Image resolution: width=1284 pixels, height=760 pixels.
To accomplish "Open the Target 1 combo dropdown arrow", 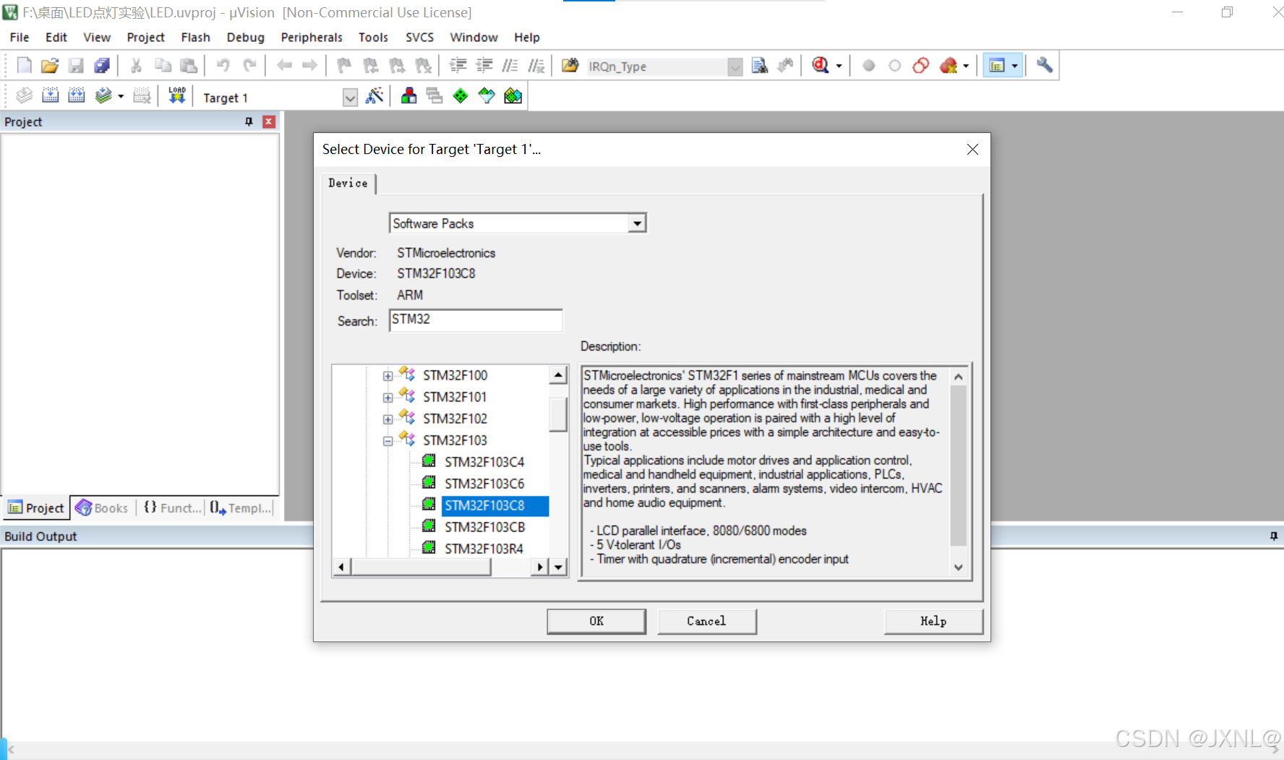I will (x=350, y=98).
